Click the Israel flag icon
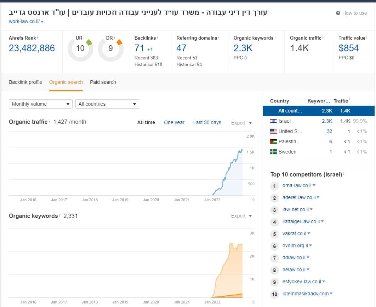The width and height of the screenshot is (376, 307). click(273, 121)
